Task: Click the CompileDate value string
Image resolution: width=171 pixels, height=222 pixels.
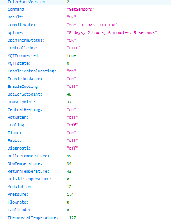Action: (92, 25)
